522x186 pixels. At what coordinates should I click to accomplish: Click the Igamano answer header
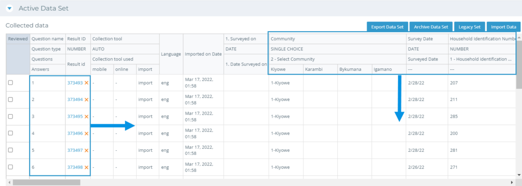coord(389,69)
